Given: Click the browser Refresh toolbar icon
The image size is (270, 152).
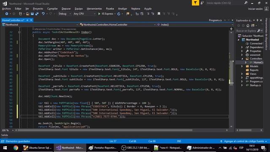Looking at the screenshot, I should [x=119, y=14].
